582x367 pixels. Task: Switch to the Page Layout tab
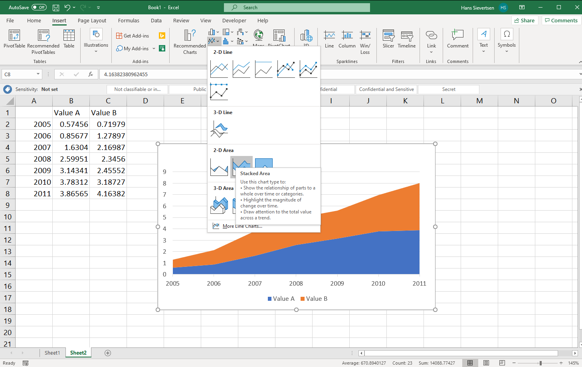click(x=92, y=20)
